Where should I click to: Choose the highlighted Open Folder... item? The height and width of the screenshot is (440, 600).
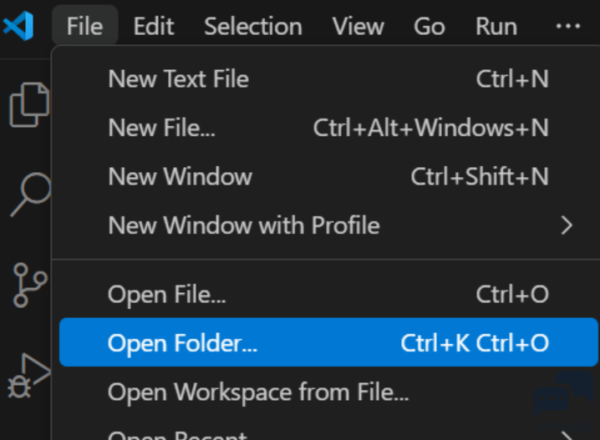click(x=328, y=342)
